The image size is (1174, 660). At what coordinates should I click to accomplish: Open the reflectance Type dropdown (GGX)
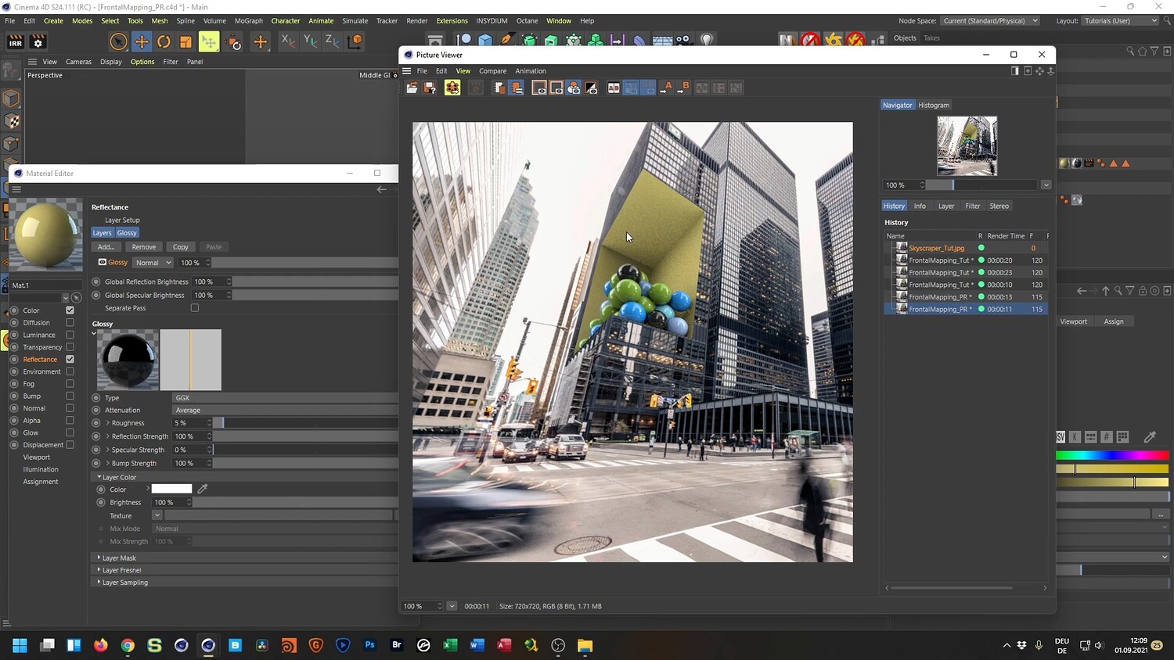pos(285,397)
